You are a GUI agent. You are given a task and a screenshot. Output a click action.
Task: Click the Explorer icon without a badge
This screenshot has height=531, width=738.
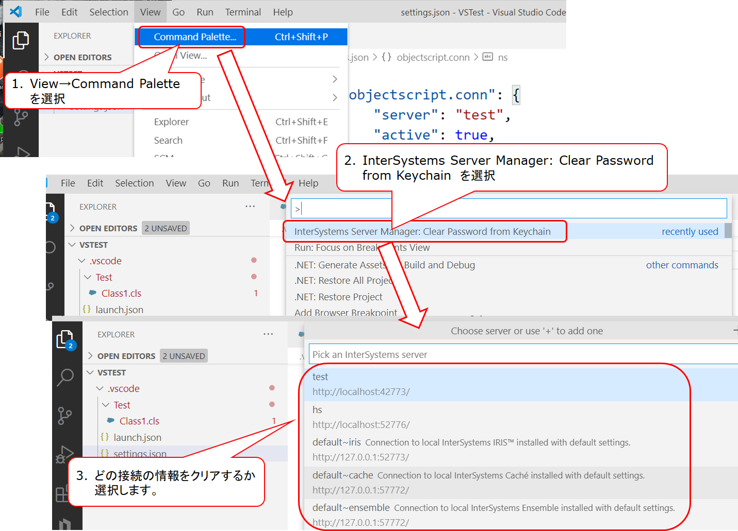21,40
